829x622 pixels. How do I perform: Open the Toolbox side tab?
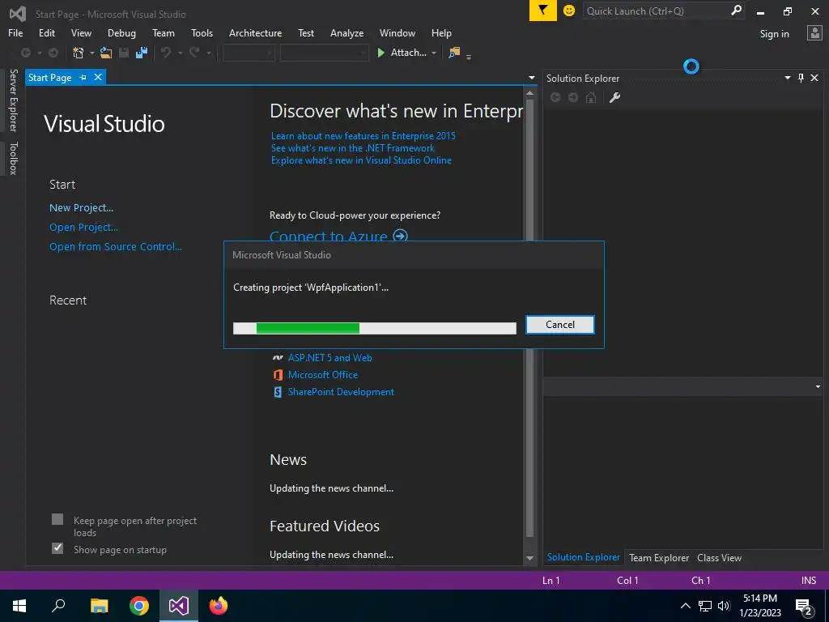[x=13, y=158]
